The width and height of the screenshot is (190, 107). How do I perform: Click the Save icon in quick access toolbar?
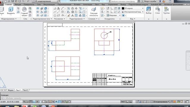pyautogui.click(x=12, y=1)
